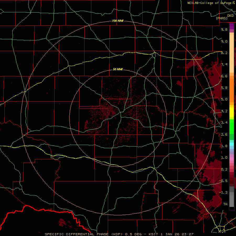Viewport: 236px width, 236px height.
Task: Pick the bright green band of the color bar
Action: pyautogui.click(x=232, y=127)
